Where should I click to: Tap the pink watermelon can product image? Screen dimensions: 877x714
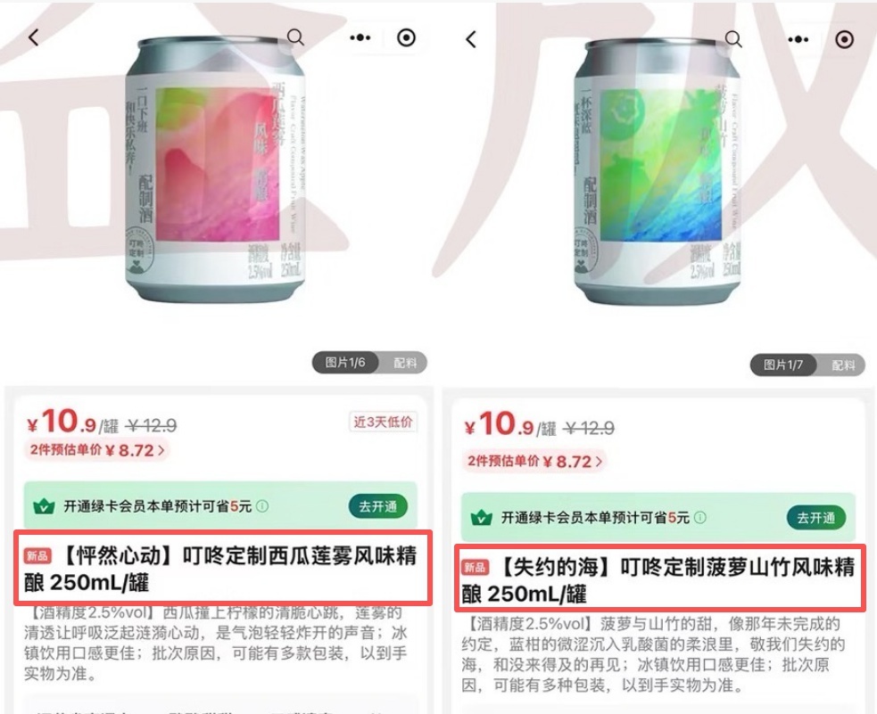(x=215, y=168)
